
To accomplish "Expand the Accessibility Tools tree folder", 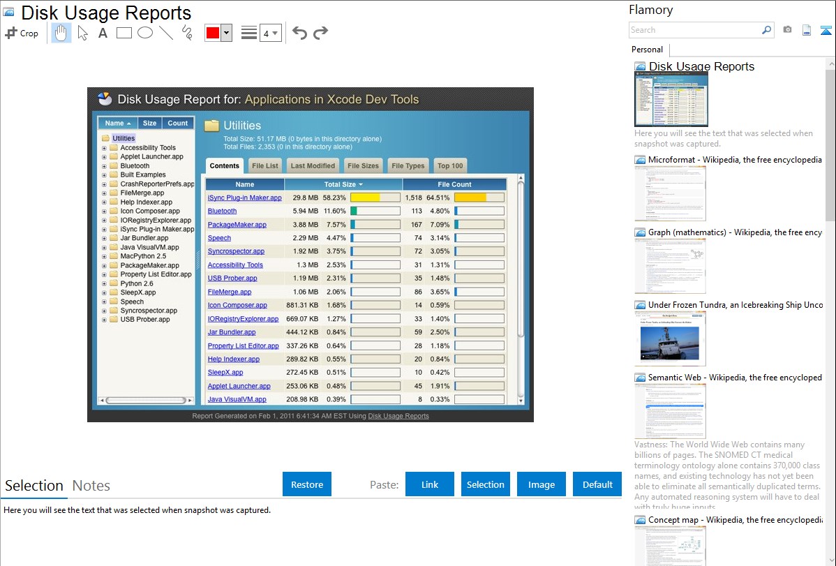I will (104, 148).
